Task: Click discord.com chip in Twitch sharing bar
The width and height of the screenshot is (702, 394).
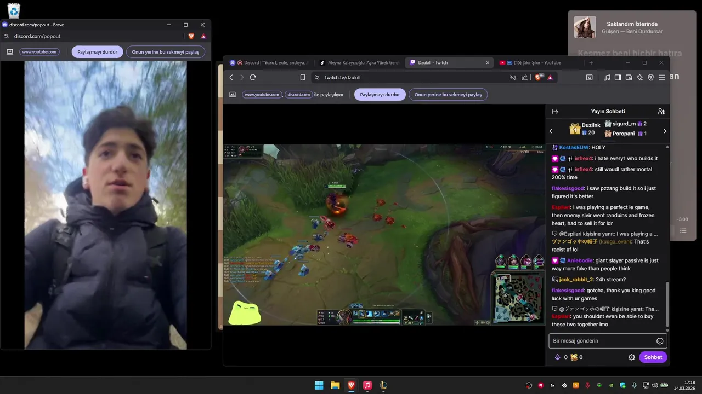Action: [x=299, y=95]
